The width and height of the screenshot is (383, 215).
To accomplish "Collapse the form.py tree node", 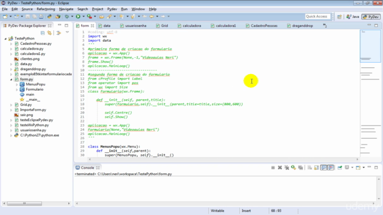I will pyautogui.click(x=11, y=79).
